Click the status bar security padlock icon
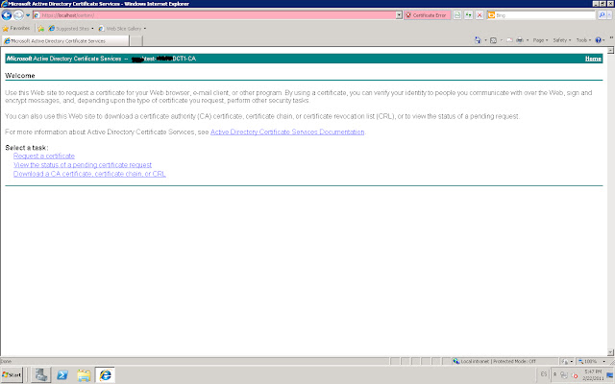 tap(564, 361)
